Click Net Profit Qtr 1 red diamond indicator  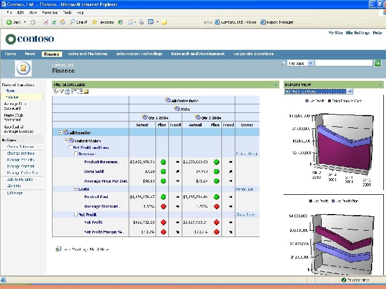point(163,223)
